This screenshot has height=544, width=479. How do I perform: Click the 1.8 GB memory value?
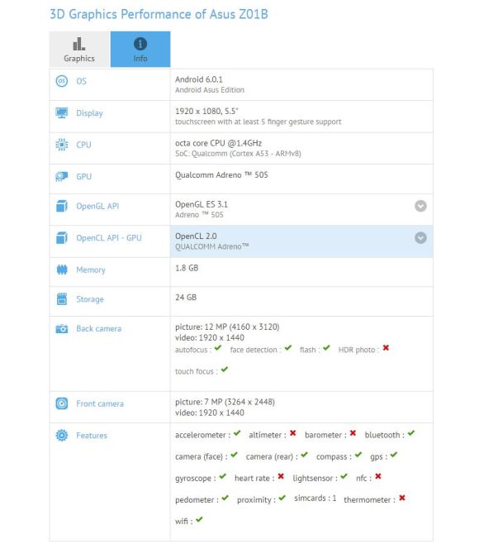[x=187, y=268]
